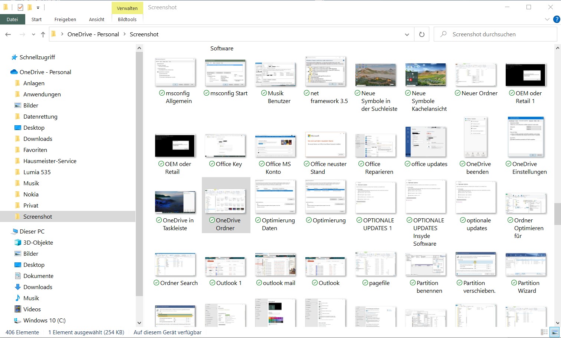Open the Explorer help question mark
This screenshot has width=561, height=338.
[557, 19]
